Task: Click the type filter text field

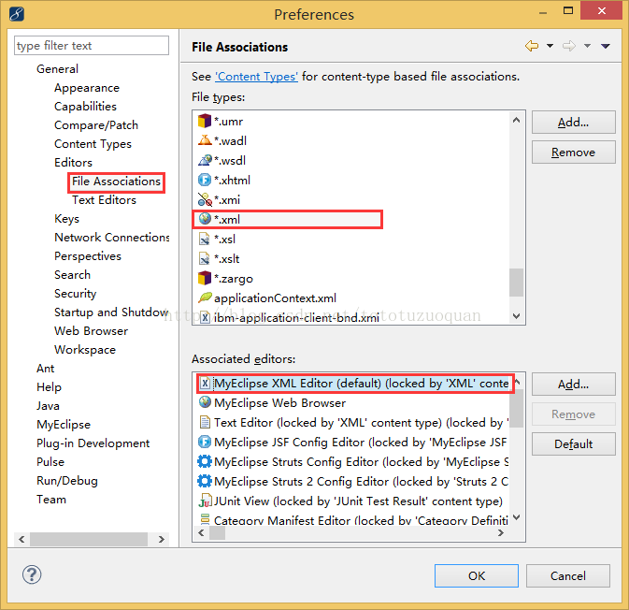Action: point(92,46)
